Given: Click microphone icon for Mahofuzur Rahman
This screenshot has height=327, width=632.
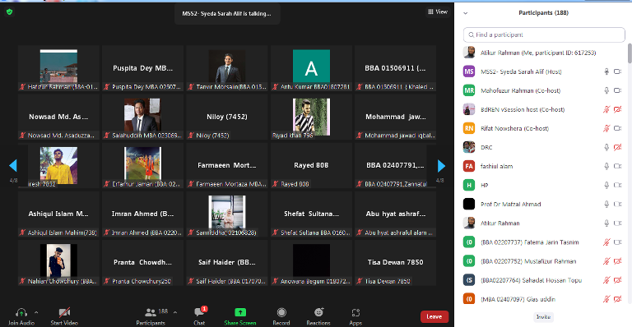Looking at the screenshot, I should coord(606,90).
